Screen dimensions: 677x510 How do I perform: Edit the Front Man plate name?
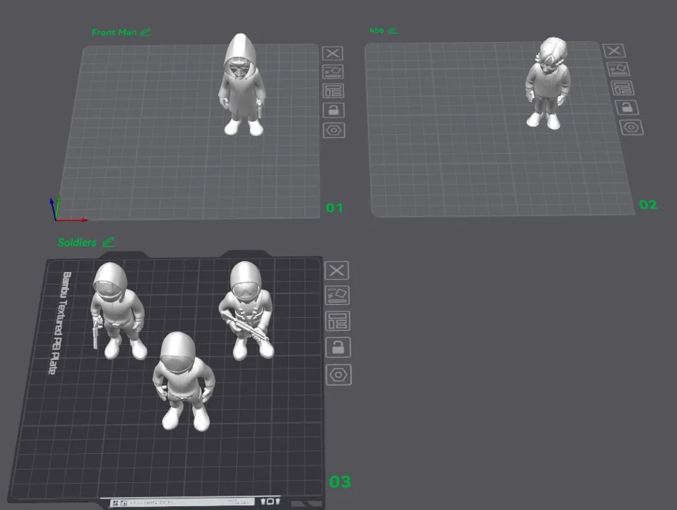[x=146, y=32]
